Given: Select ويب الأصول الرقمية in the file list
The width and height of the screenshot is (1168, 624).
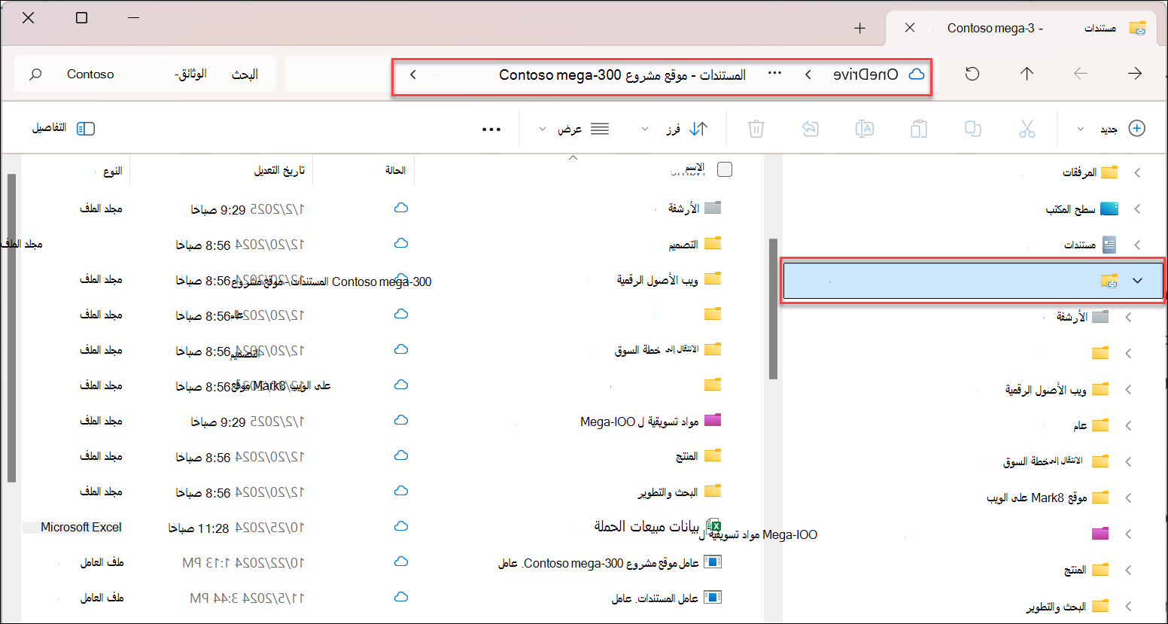Looking at the screenshot, I should click(669, 279).
